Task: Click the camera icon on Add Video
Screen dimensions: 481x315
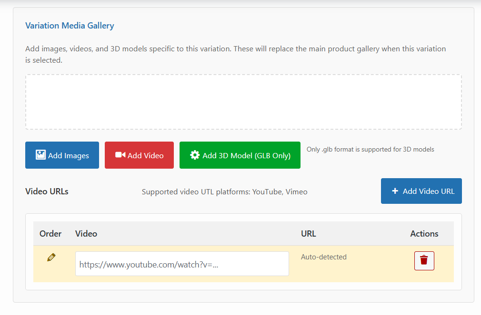Action: point(120,155)
